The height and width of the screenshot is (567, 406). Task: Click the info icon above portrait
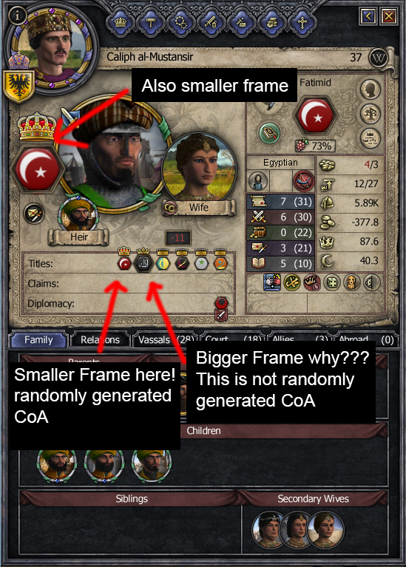17,15
